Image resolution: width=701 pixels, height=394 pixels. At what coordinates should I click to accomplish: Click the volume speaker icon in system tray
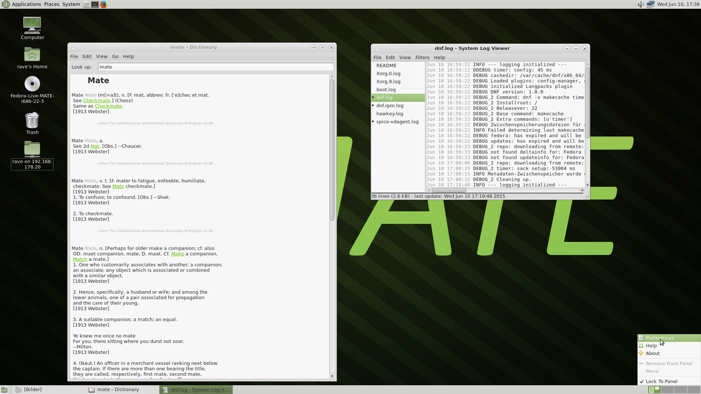click(x=641, y=4)
